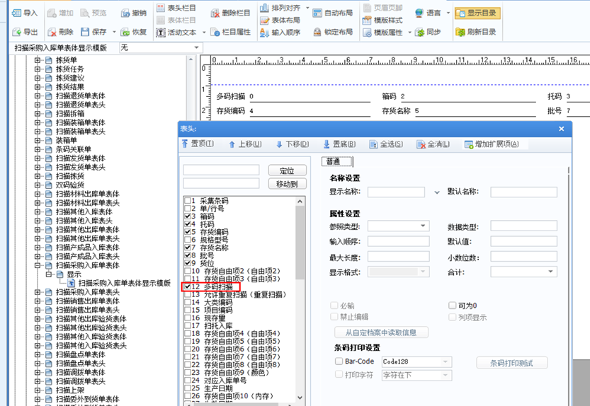Click the 定位 locate button
The image size is (590, 406).
click(x=287, y=170)
